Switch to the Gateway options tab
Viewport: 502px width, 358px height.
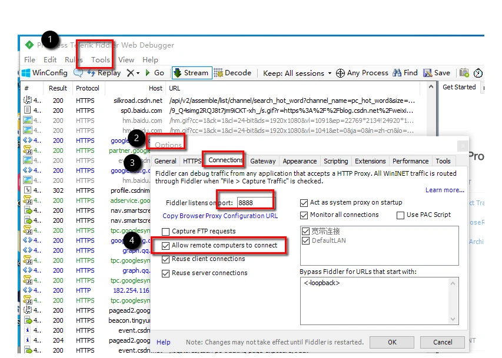(263, 161)
